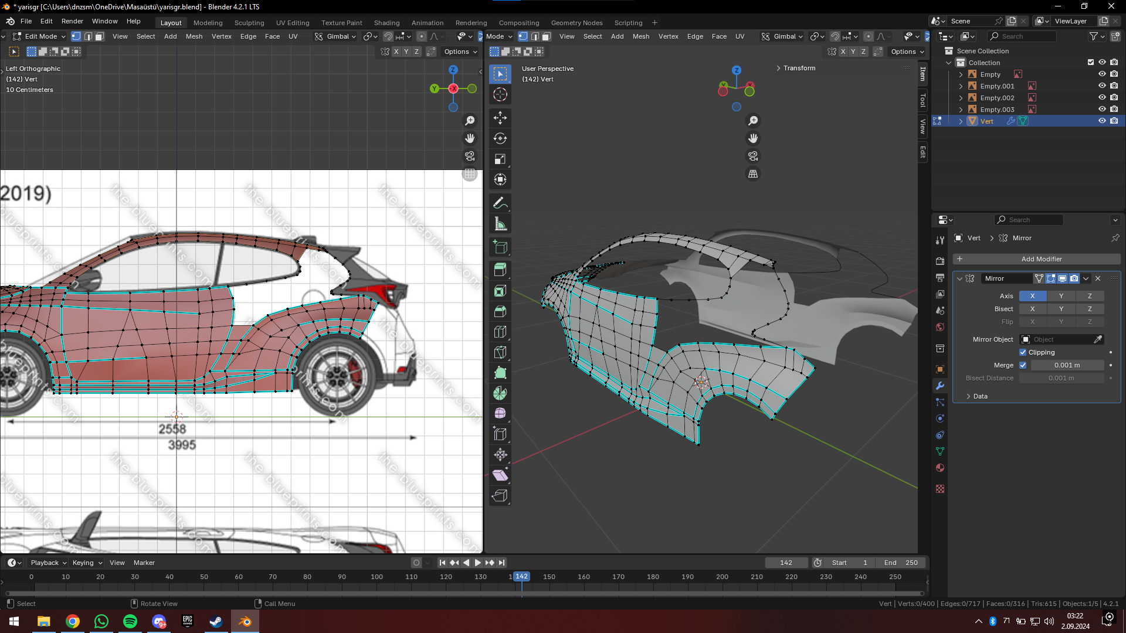Image resolution: width=1126 pixels, height=633 pixels.
Task: Select the Move tool in toolbar
Action: (500, 118)
